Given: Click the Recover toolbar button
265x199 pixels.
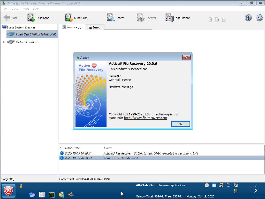Looking at the screenshot, I should click(x=146, y=18).
